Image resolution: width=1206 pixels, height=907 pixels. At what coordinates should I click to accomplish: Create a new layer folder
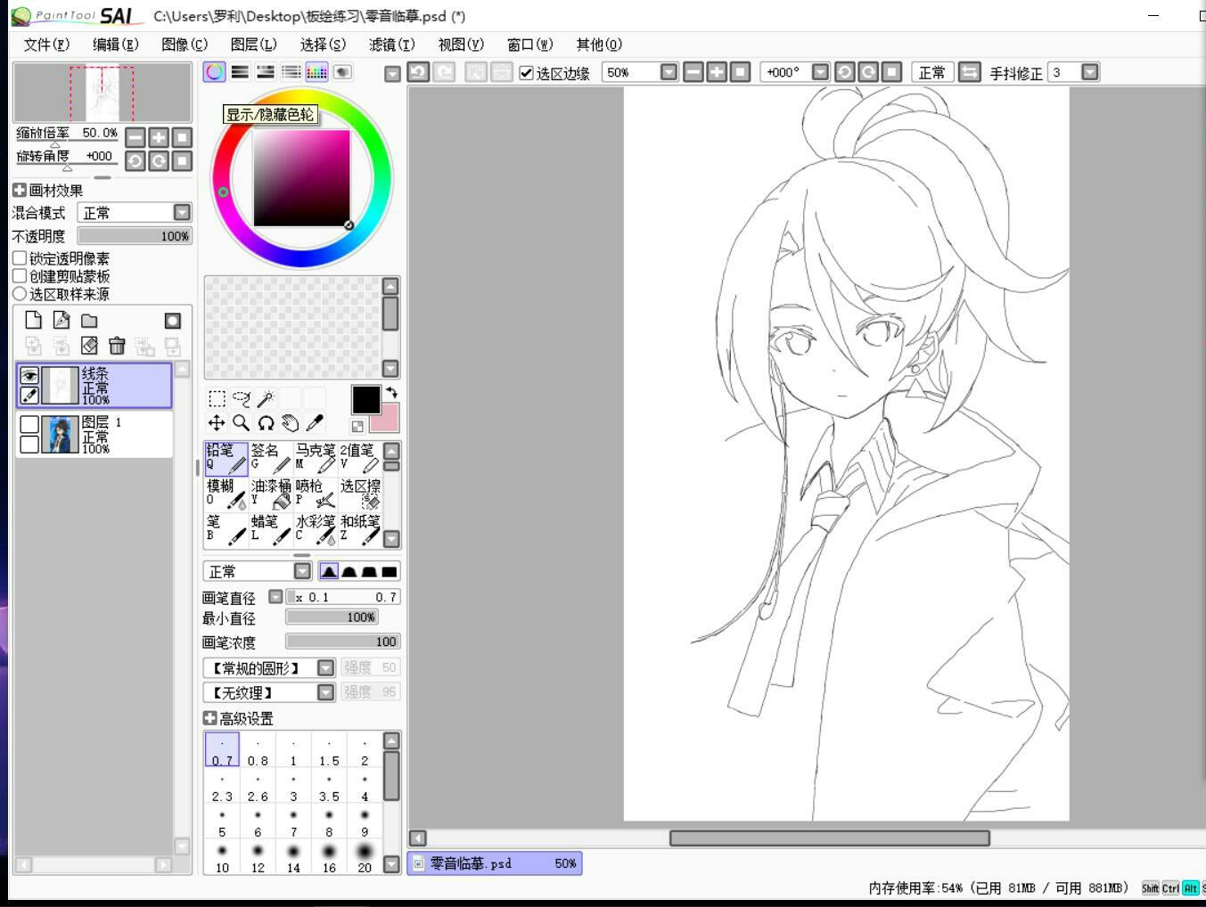click(x=89, y=320)
